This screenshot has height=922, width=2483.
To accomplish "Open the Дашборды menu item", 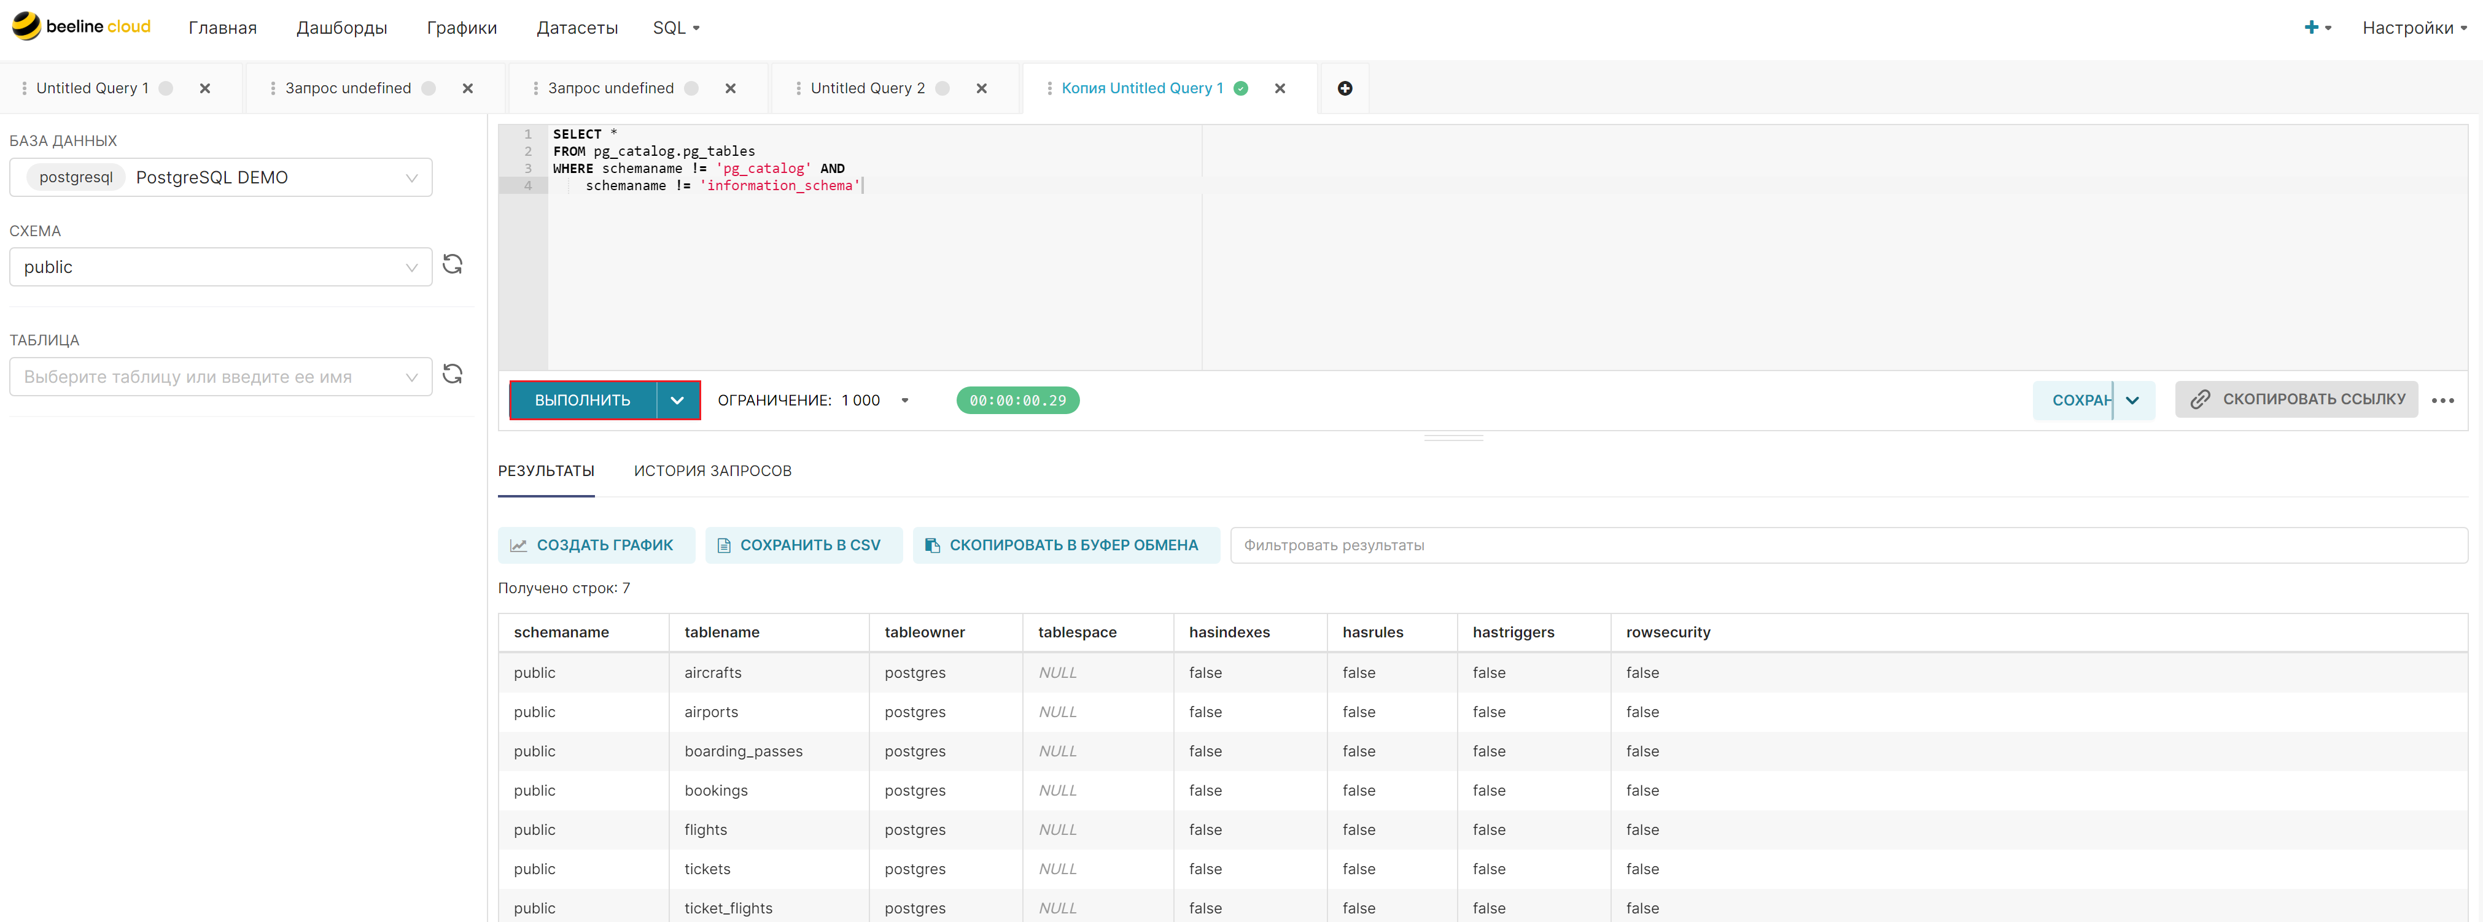I will pos(341,28).
